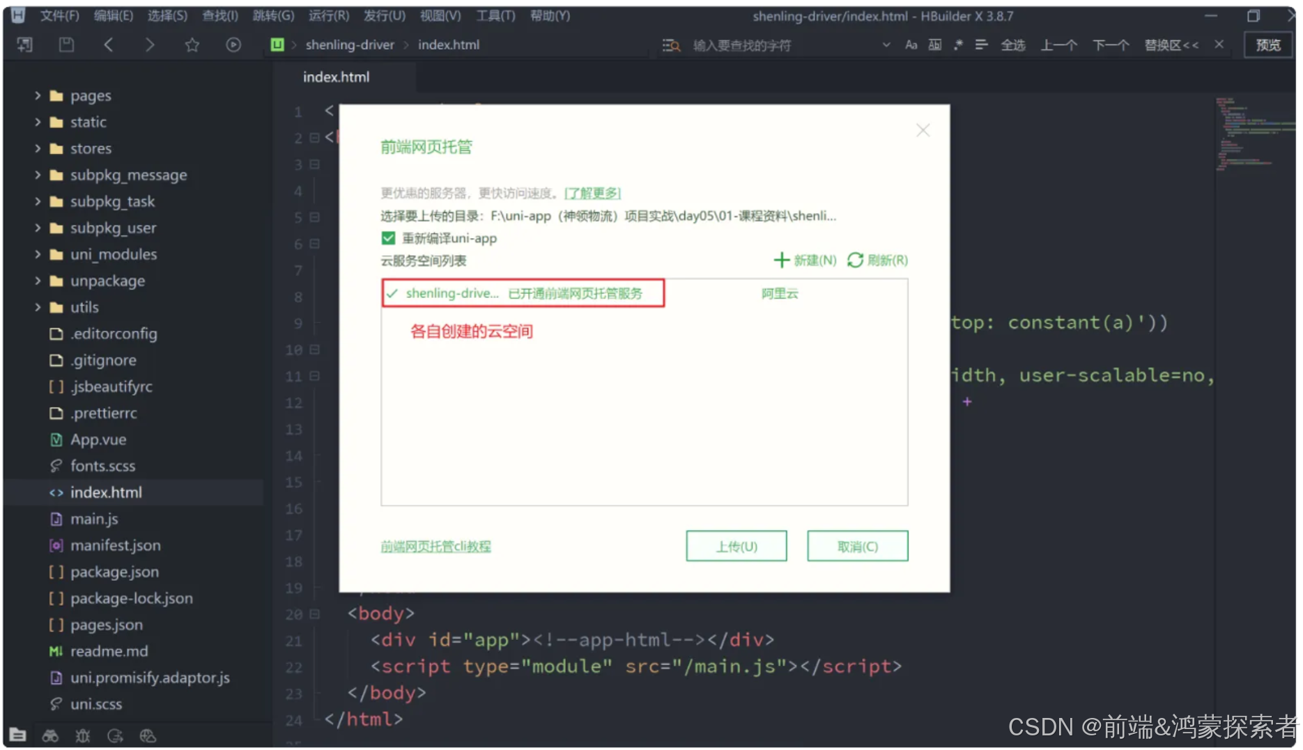Click the search-in-file icon beside find field
The height and width of the screenshot is (750, 1303).
coord(671,45)
